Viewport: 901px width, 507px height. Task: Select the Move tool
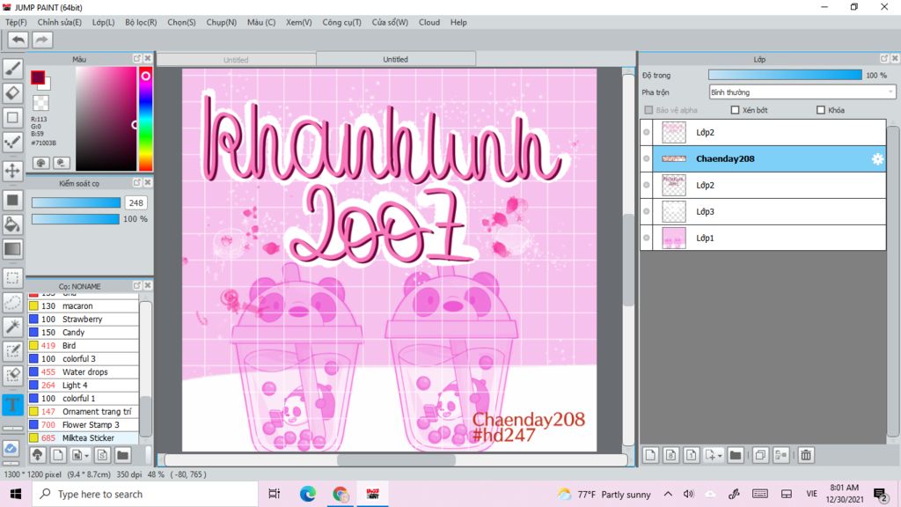[12, 171]
